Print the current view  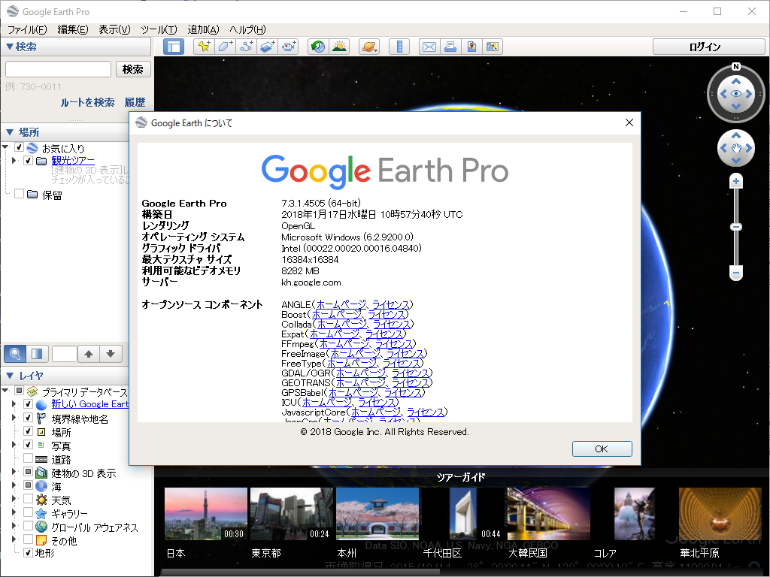coord(452,47)
